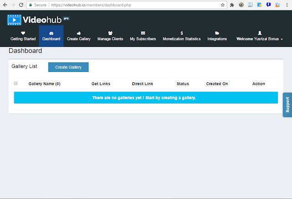Viewport: 292px width, 199px height.
Task: Open Create Gallery in navigation bar
Action: coord(79,36)
